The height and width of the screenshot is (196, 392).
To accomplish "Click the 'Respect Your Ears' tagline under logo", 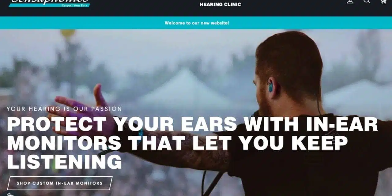I will click(x=74, y=5).
